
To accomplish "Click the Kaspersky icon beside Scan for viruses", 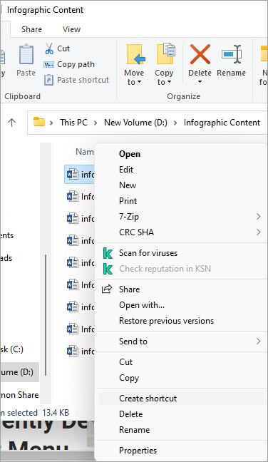I will [x=108, y=253].
